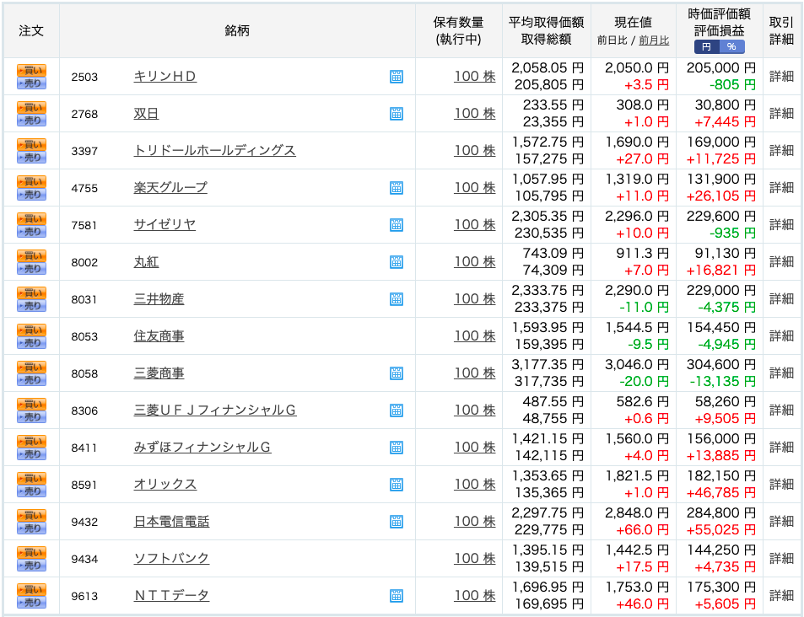Image resolution: width=804 pixels, height=617 pixels.
Task: Open calendar icon for キリンHD
Action: [397, 77]
